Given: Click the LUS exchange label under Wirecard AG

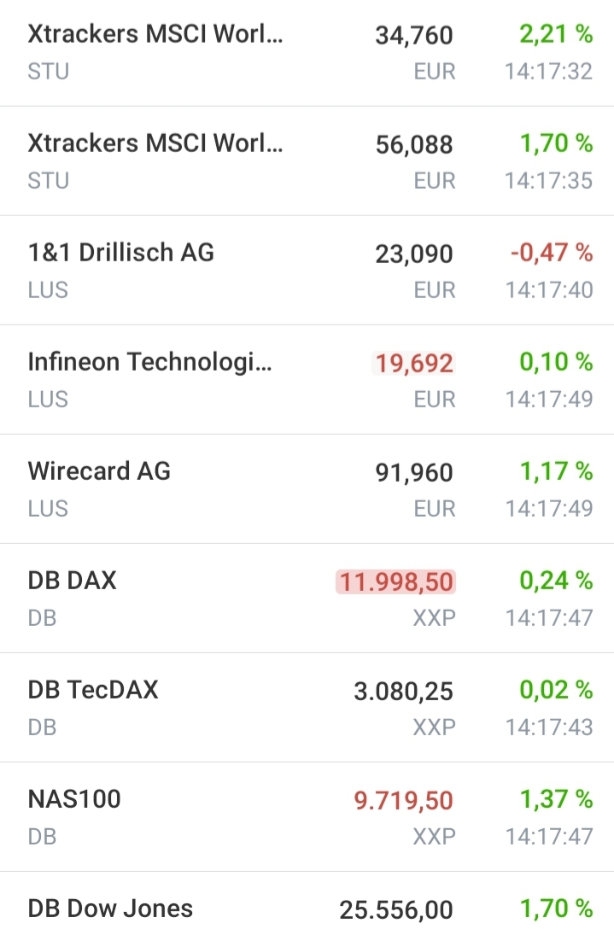Looking at the screenshot, I should coord(47,509).
